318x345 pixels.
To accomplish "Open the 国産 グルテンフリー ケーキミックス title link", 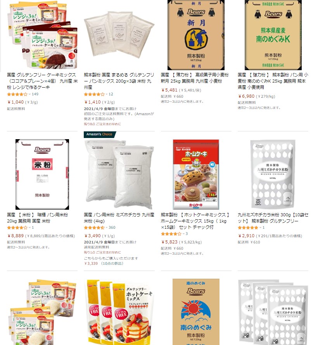I will coord(42,81).
